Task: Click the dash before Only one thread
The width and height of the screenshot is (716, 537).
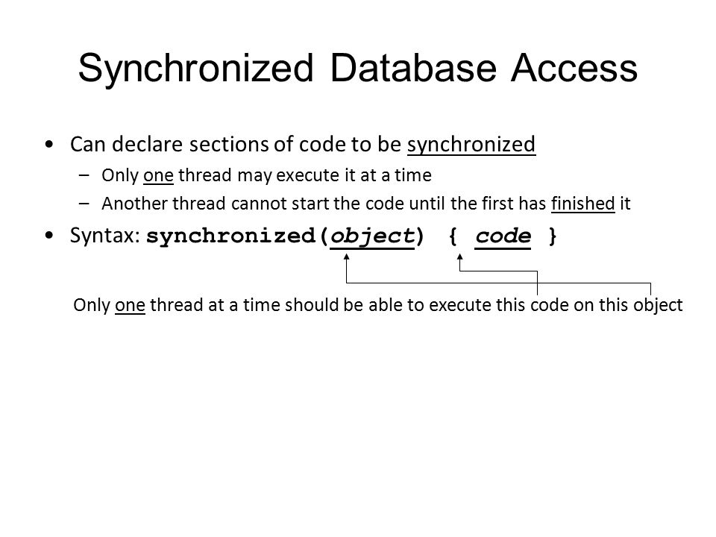Action: [84, 175]
